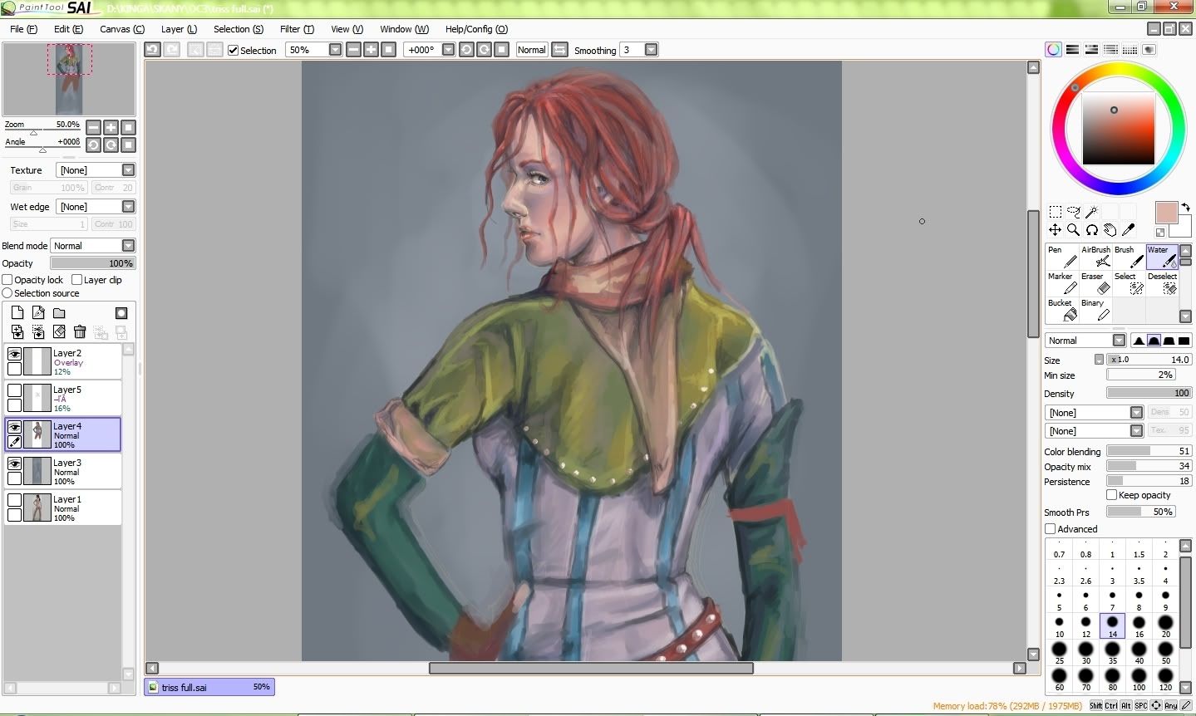This screenshot has width=1196, height=716.
Task: Open the Canvas menu
Action: [121, 29]
